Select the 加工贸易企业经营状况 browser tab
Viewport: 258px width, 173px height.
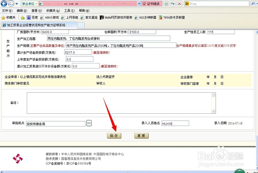click(x=39, y=25)
